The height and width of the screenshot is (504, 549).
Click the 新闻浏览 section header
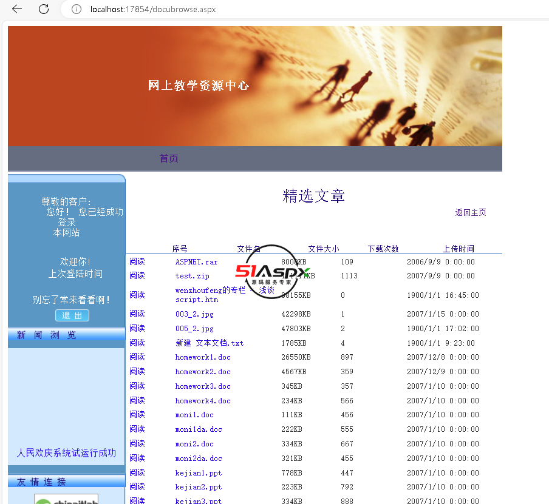coord(46,335)
